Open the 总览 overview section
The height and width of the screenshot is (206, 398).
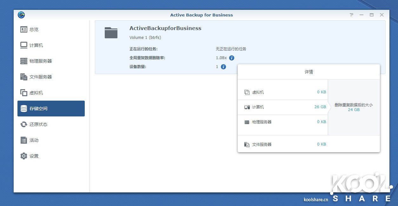click(x=34, y=29)
